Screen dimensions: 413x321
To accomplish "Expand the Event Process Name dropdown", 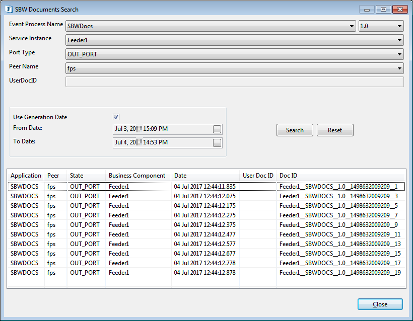I will tap(352, 26).
